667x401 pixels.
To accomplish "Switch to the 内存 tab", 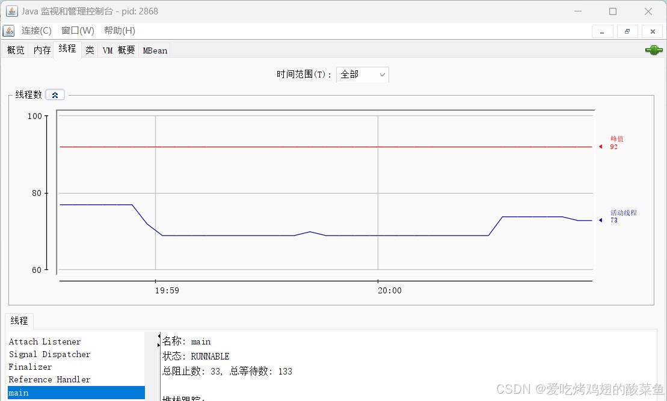I will tap(41, 50).
